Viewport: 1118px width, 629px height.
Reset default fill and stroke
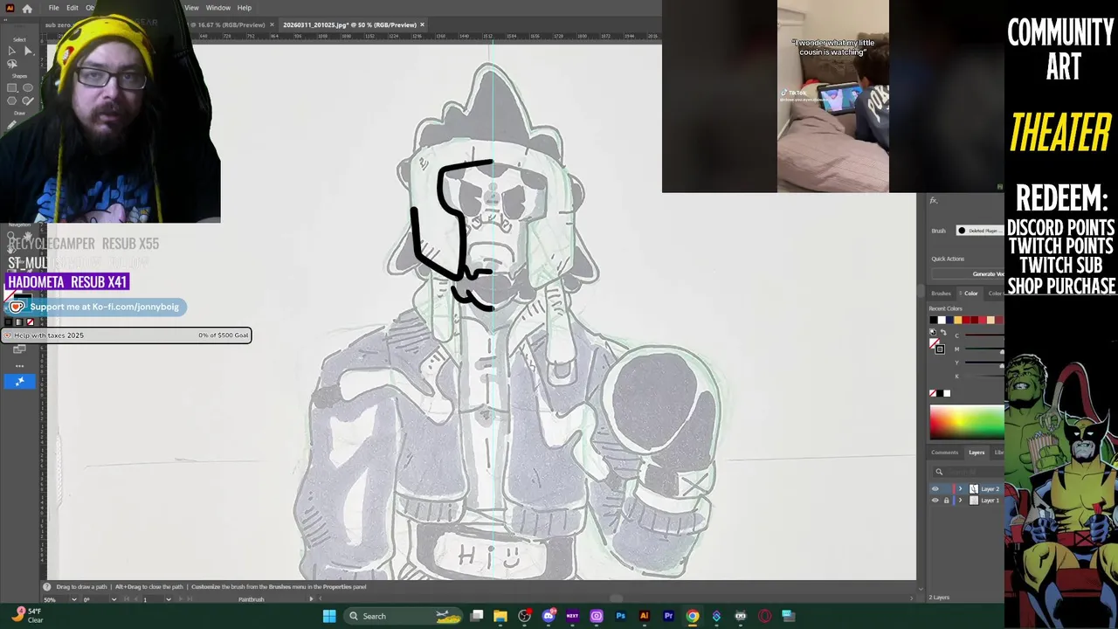click(x=933, y=333)
